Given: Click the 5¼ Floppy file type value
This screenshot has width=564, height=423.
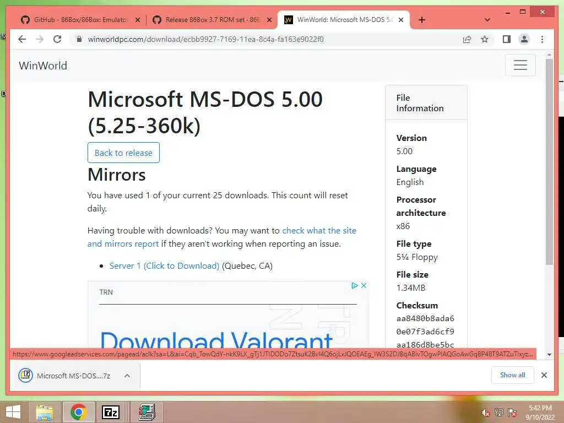Looking at the screenshot, I should pos(417,257).
